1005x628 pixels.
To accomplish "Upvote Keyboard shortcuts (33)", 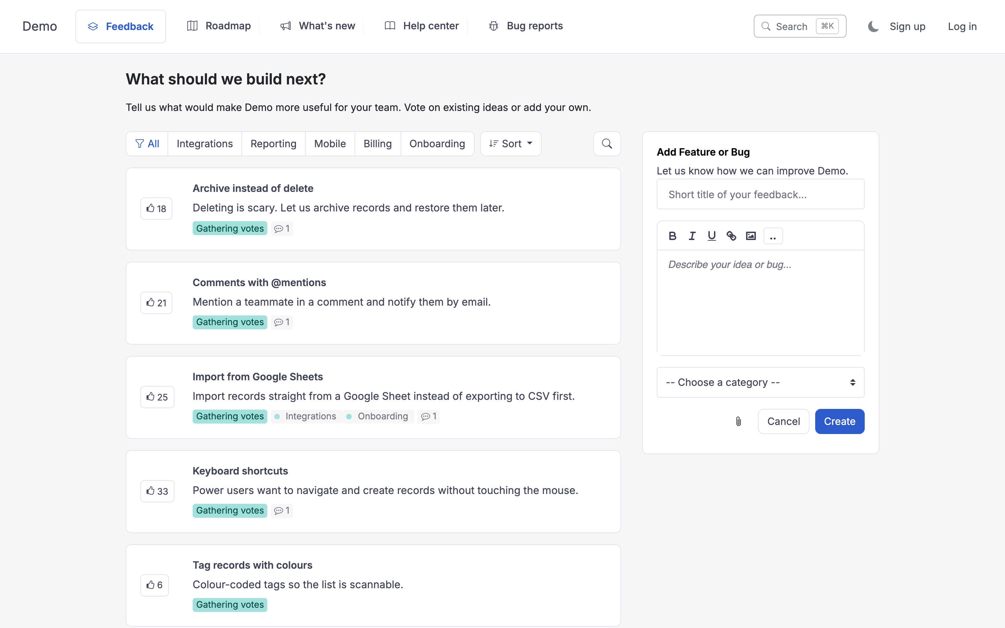I will (157, 491).
